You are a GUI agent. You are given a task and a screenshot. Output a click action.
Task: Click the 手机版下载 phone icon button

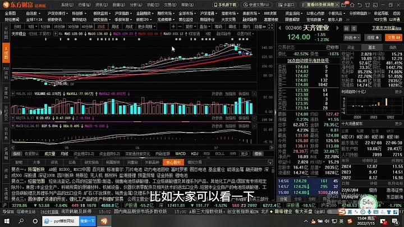(x=225, y=5)
